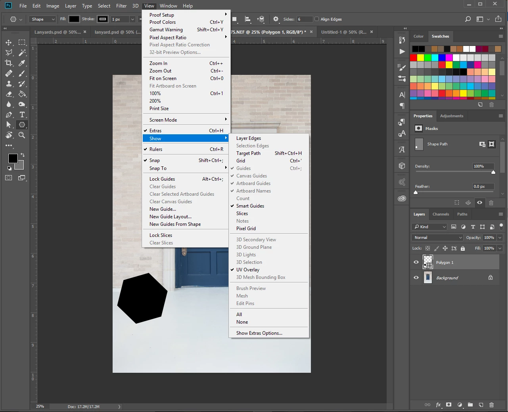Viewport: 508px width, 412px height.
Task: Expand the Proof Setup submenu
Action: (186, 15)
